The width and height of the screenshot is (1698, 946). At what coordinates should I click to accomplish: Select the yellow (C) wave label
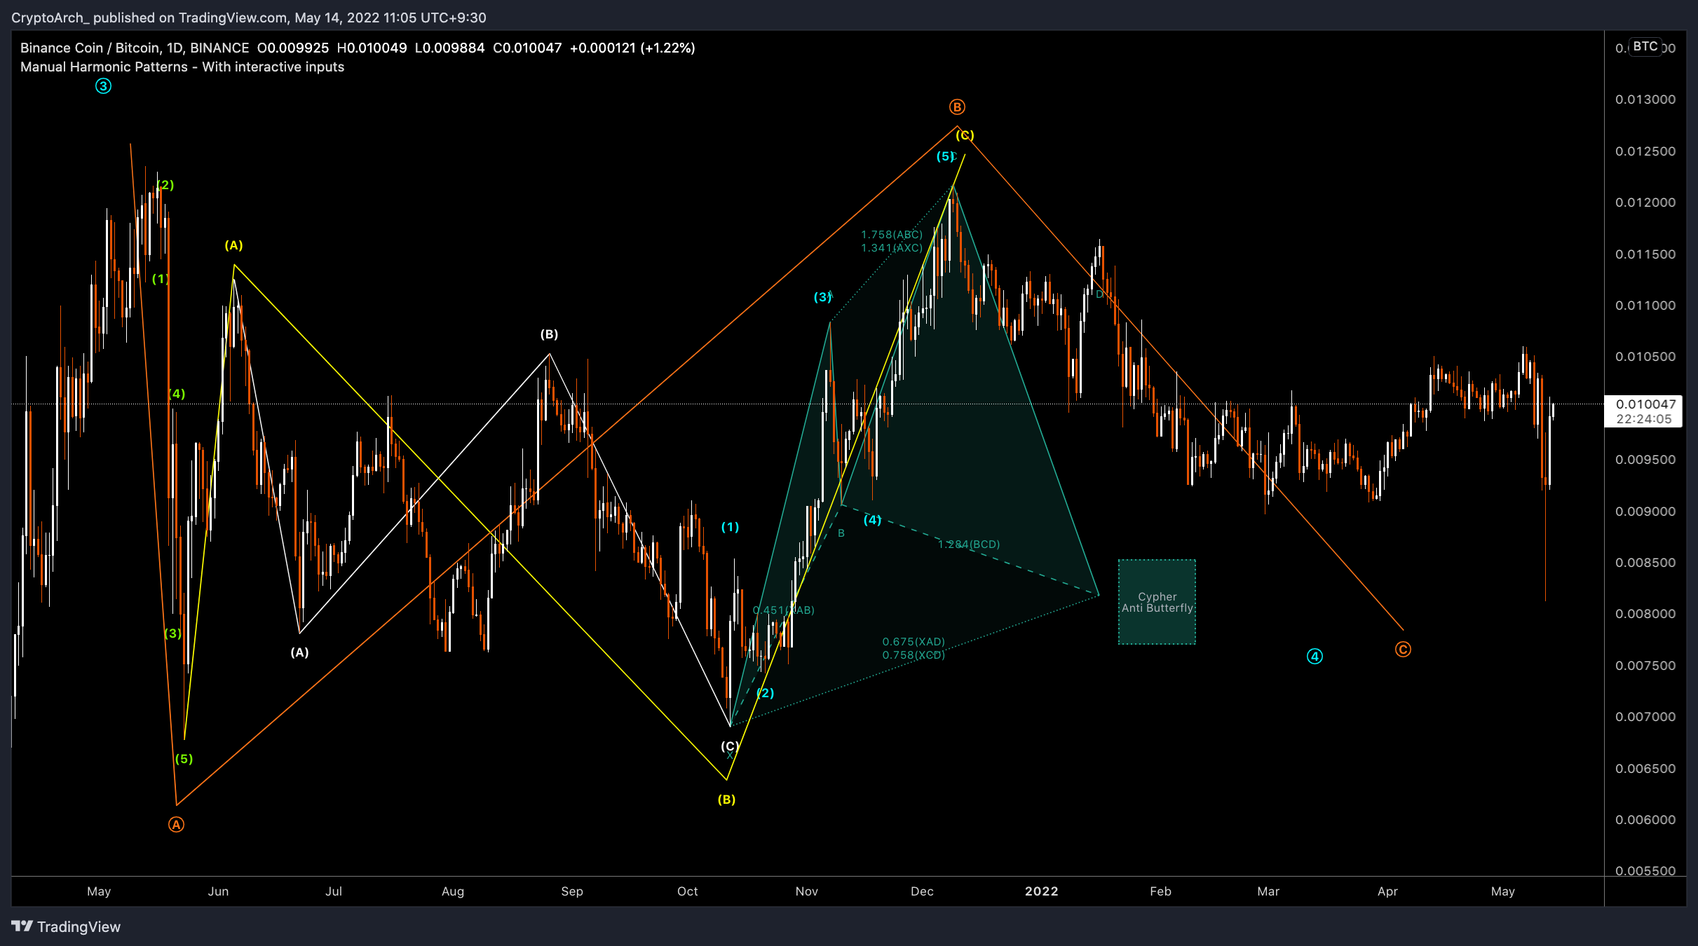(965, 135)
